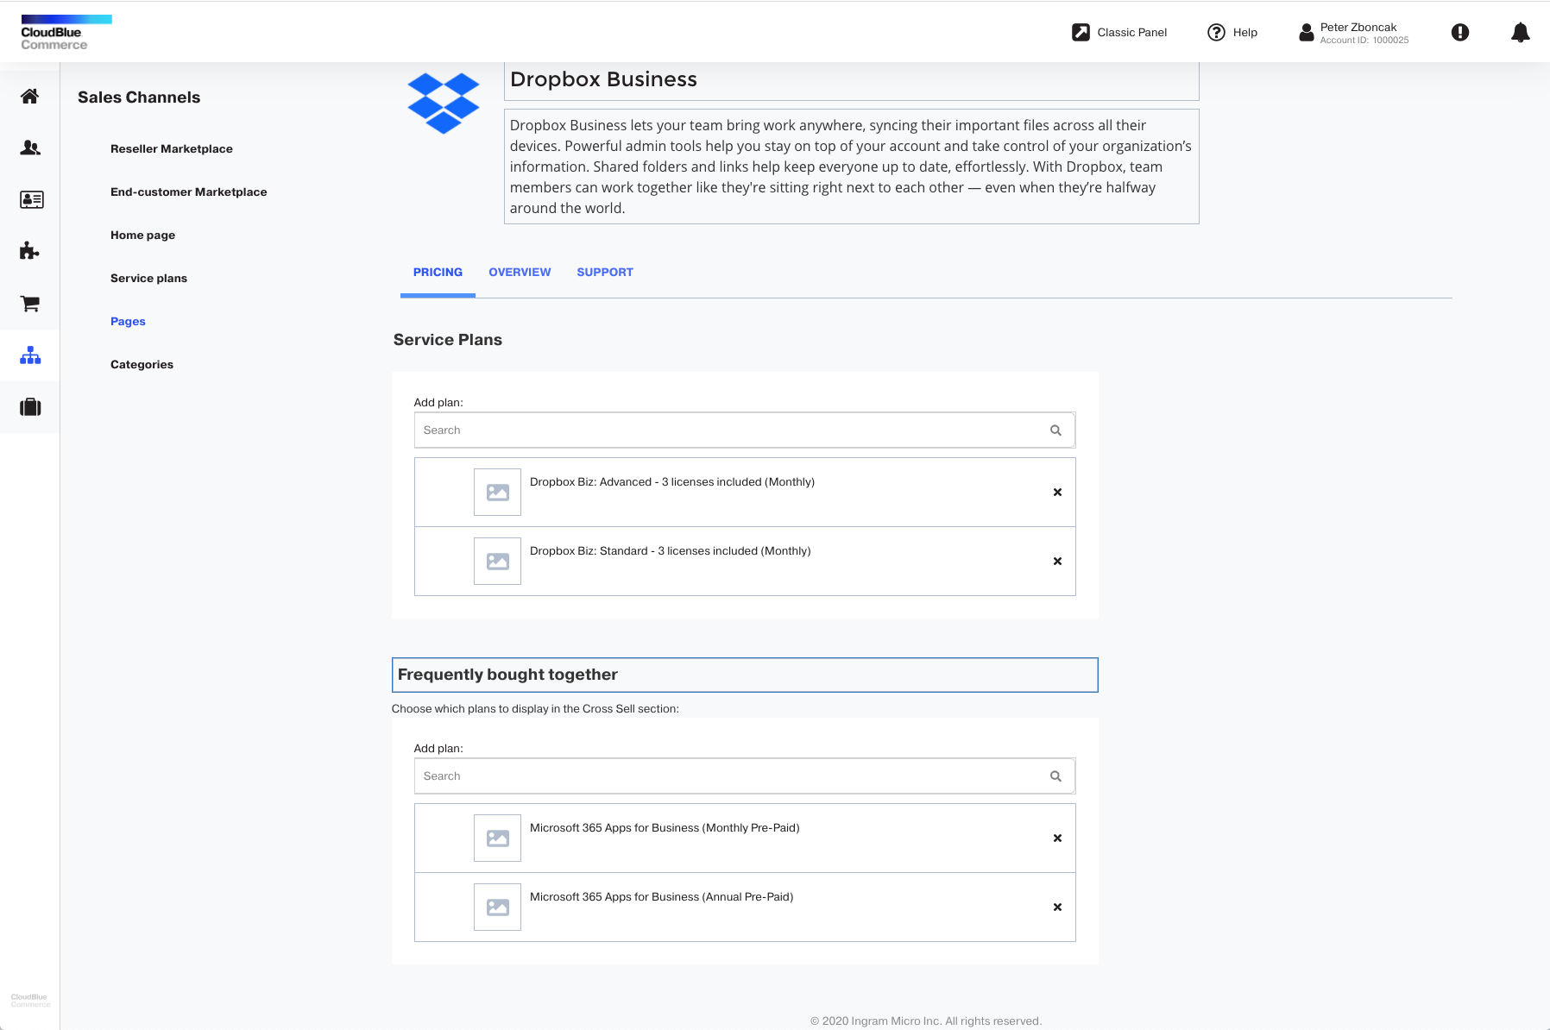Click the contact card icon in sidebar
This screenshot has width=1550, height=1030.
tap(31, 199)
